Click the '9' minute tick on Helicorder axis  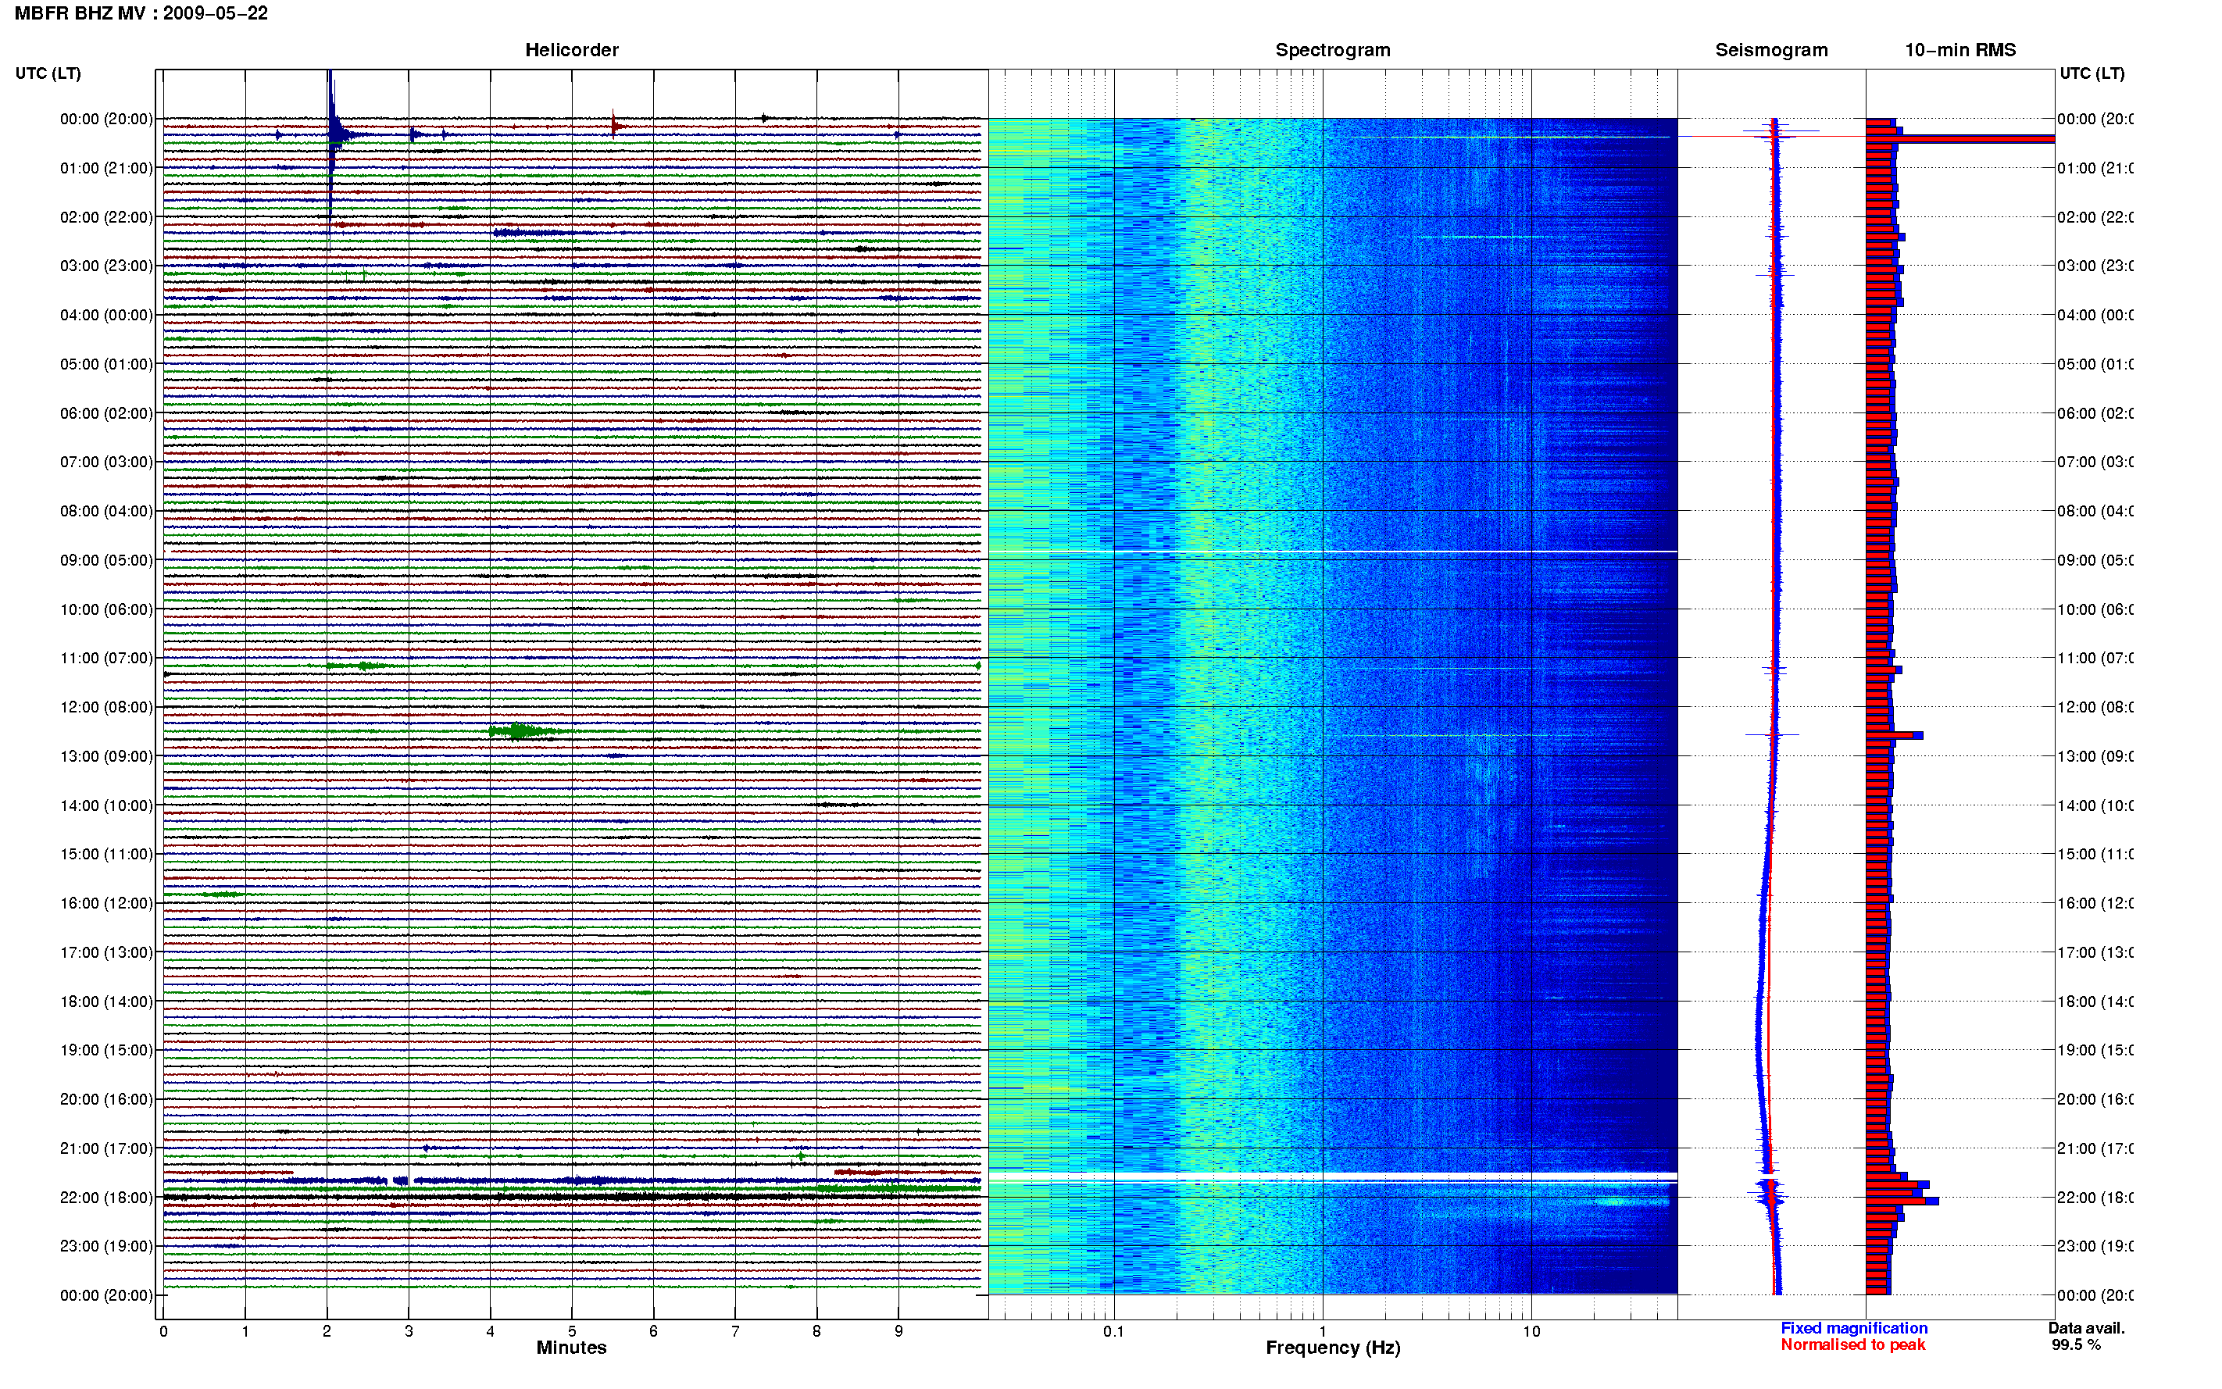pos(898,1331)
